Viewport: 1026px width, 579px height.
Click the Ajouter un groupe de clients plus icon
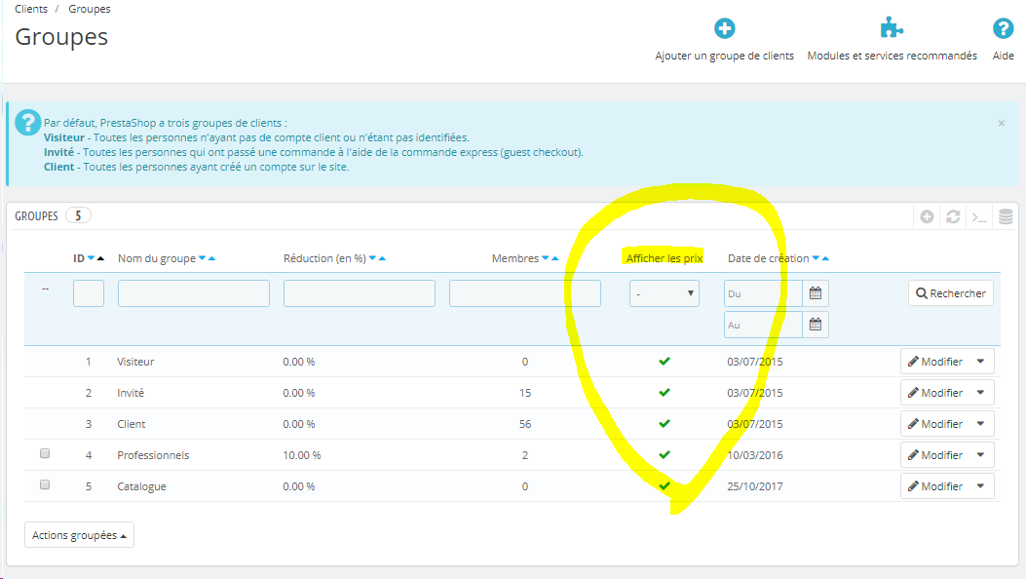coord(724,28)
